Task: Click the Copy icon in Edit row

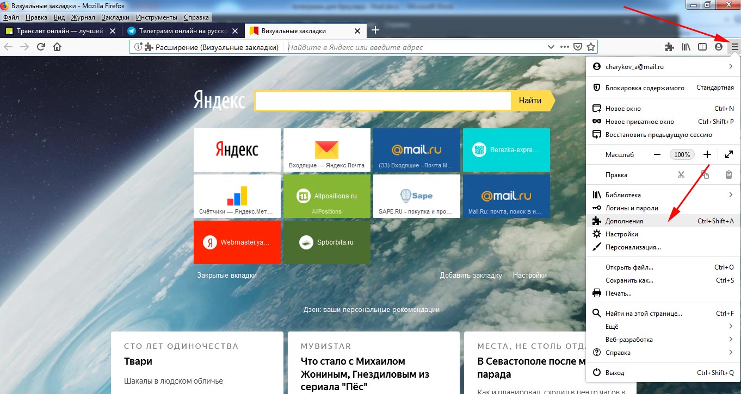Action: (x=705, y=175)
